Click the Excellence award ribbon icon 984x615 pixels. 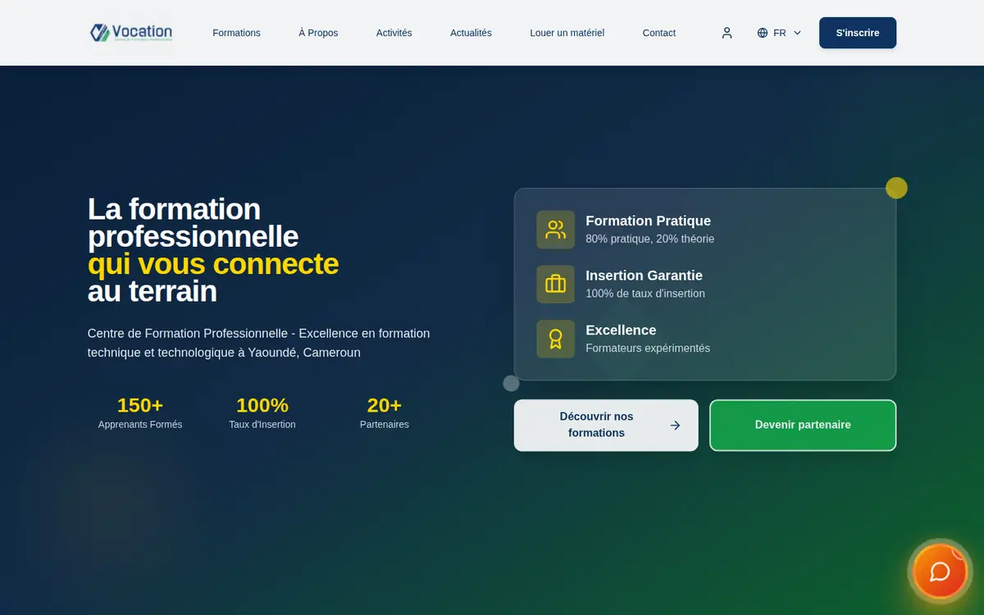556,339
